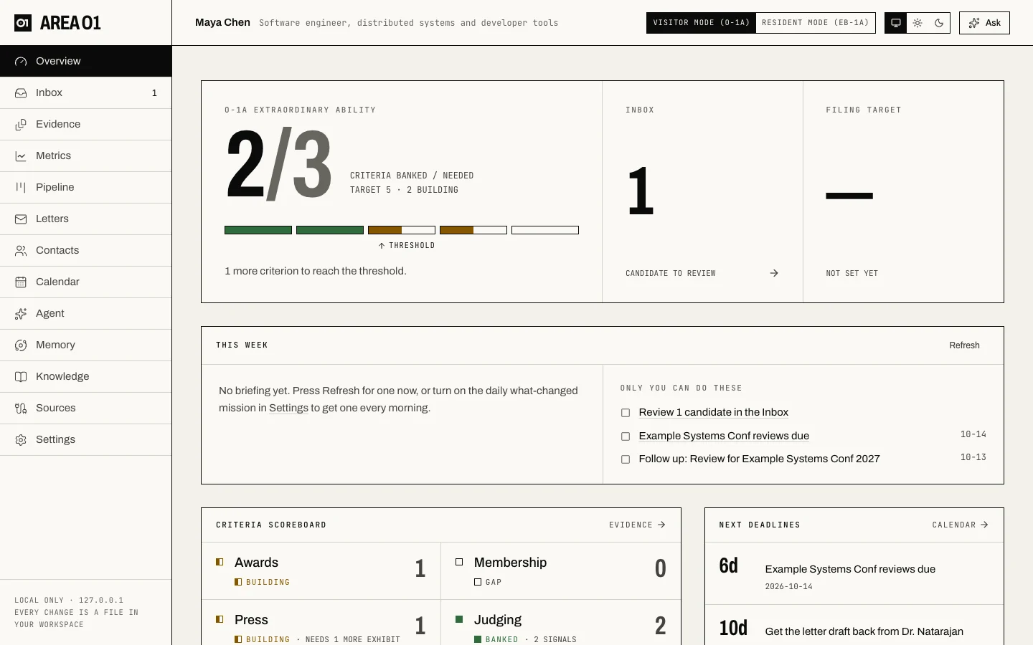Check off Example Systems Conf reviews due
This screenshot has height=645, width=1033.
pyautogui.click(x=626, y=436)
